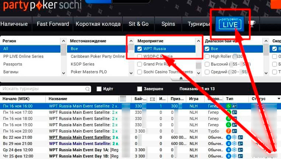Click snowflake freezeout icon in Вс 22 ноя row
281x159 pixels.
coord(234,137)
